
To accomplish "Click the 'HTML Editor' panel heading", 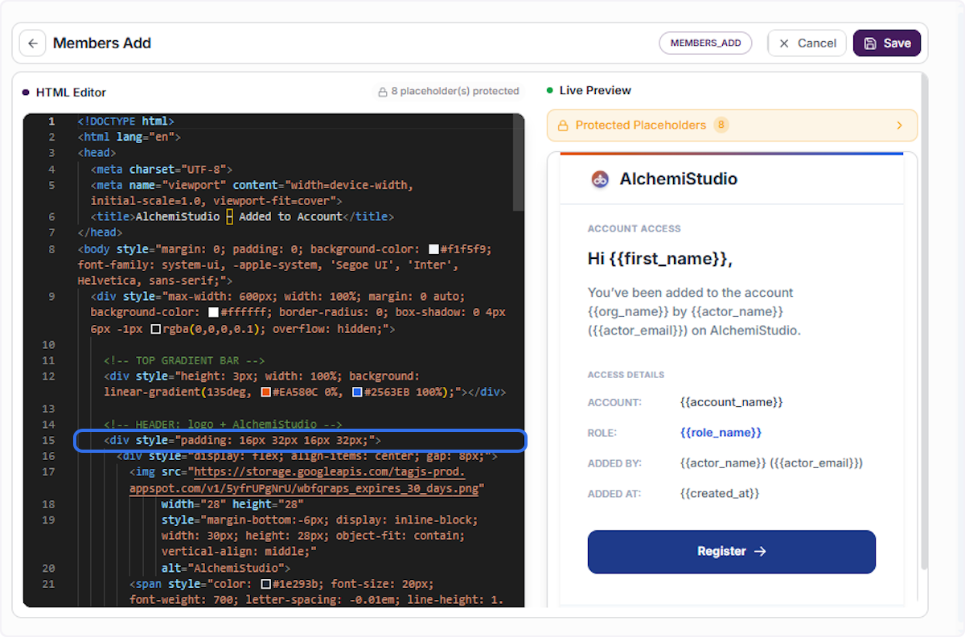I will click(x=71, y=92).
